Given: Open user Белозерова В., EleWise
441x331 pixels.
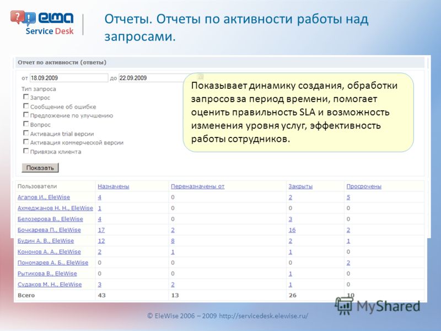Looking at the screenshot, I should (50, 219).
